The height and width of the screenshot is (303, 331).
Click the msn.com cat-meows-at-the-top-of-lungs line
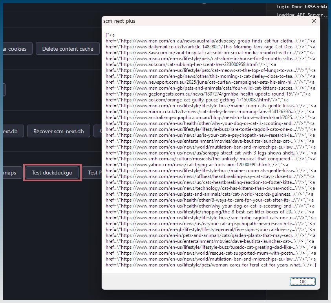coord(211,70)
